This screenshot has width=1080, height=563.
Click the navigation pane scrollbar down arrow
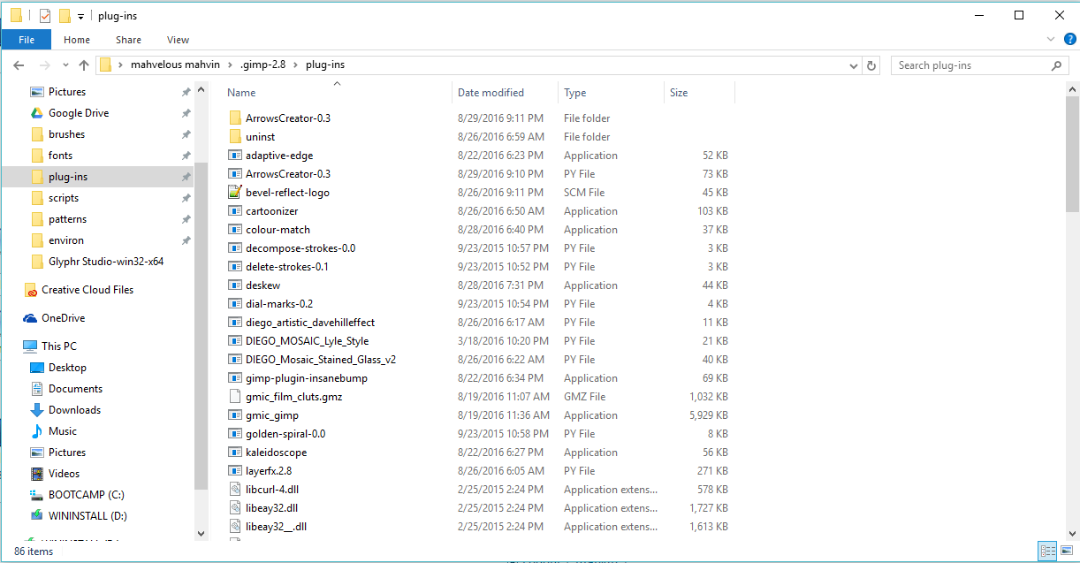coord(201,532)
